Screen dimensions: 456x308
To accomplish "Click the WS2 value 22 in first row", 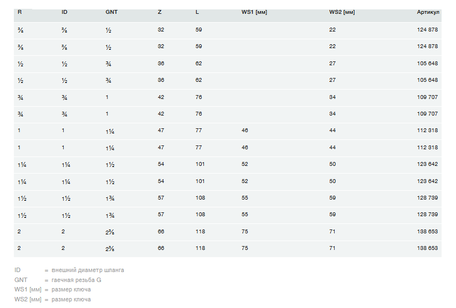I will [x=332, y=30].
